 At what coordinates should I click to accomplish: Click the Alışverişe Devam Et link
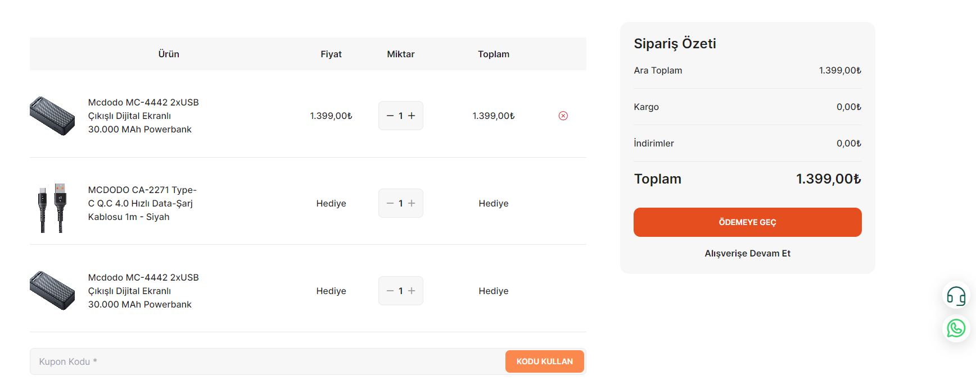[747, 253]
